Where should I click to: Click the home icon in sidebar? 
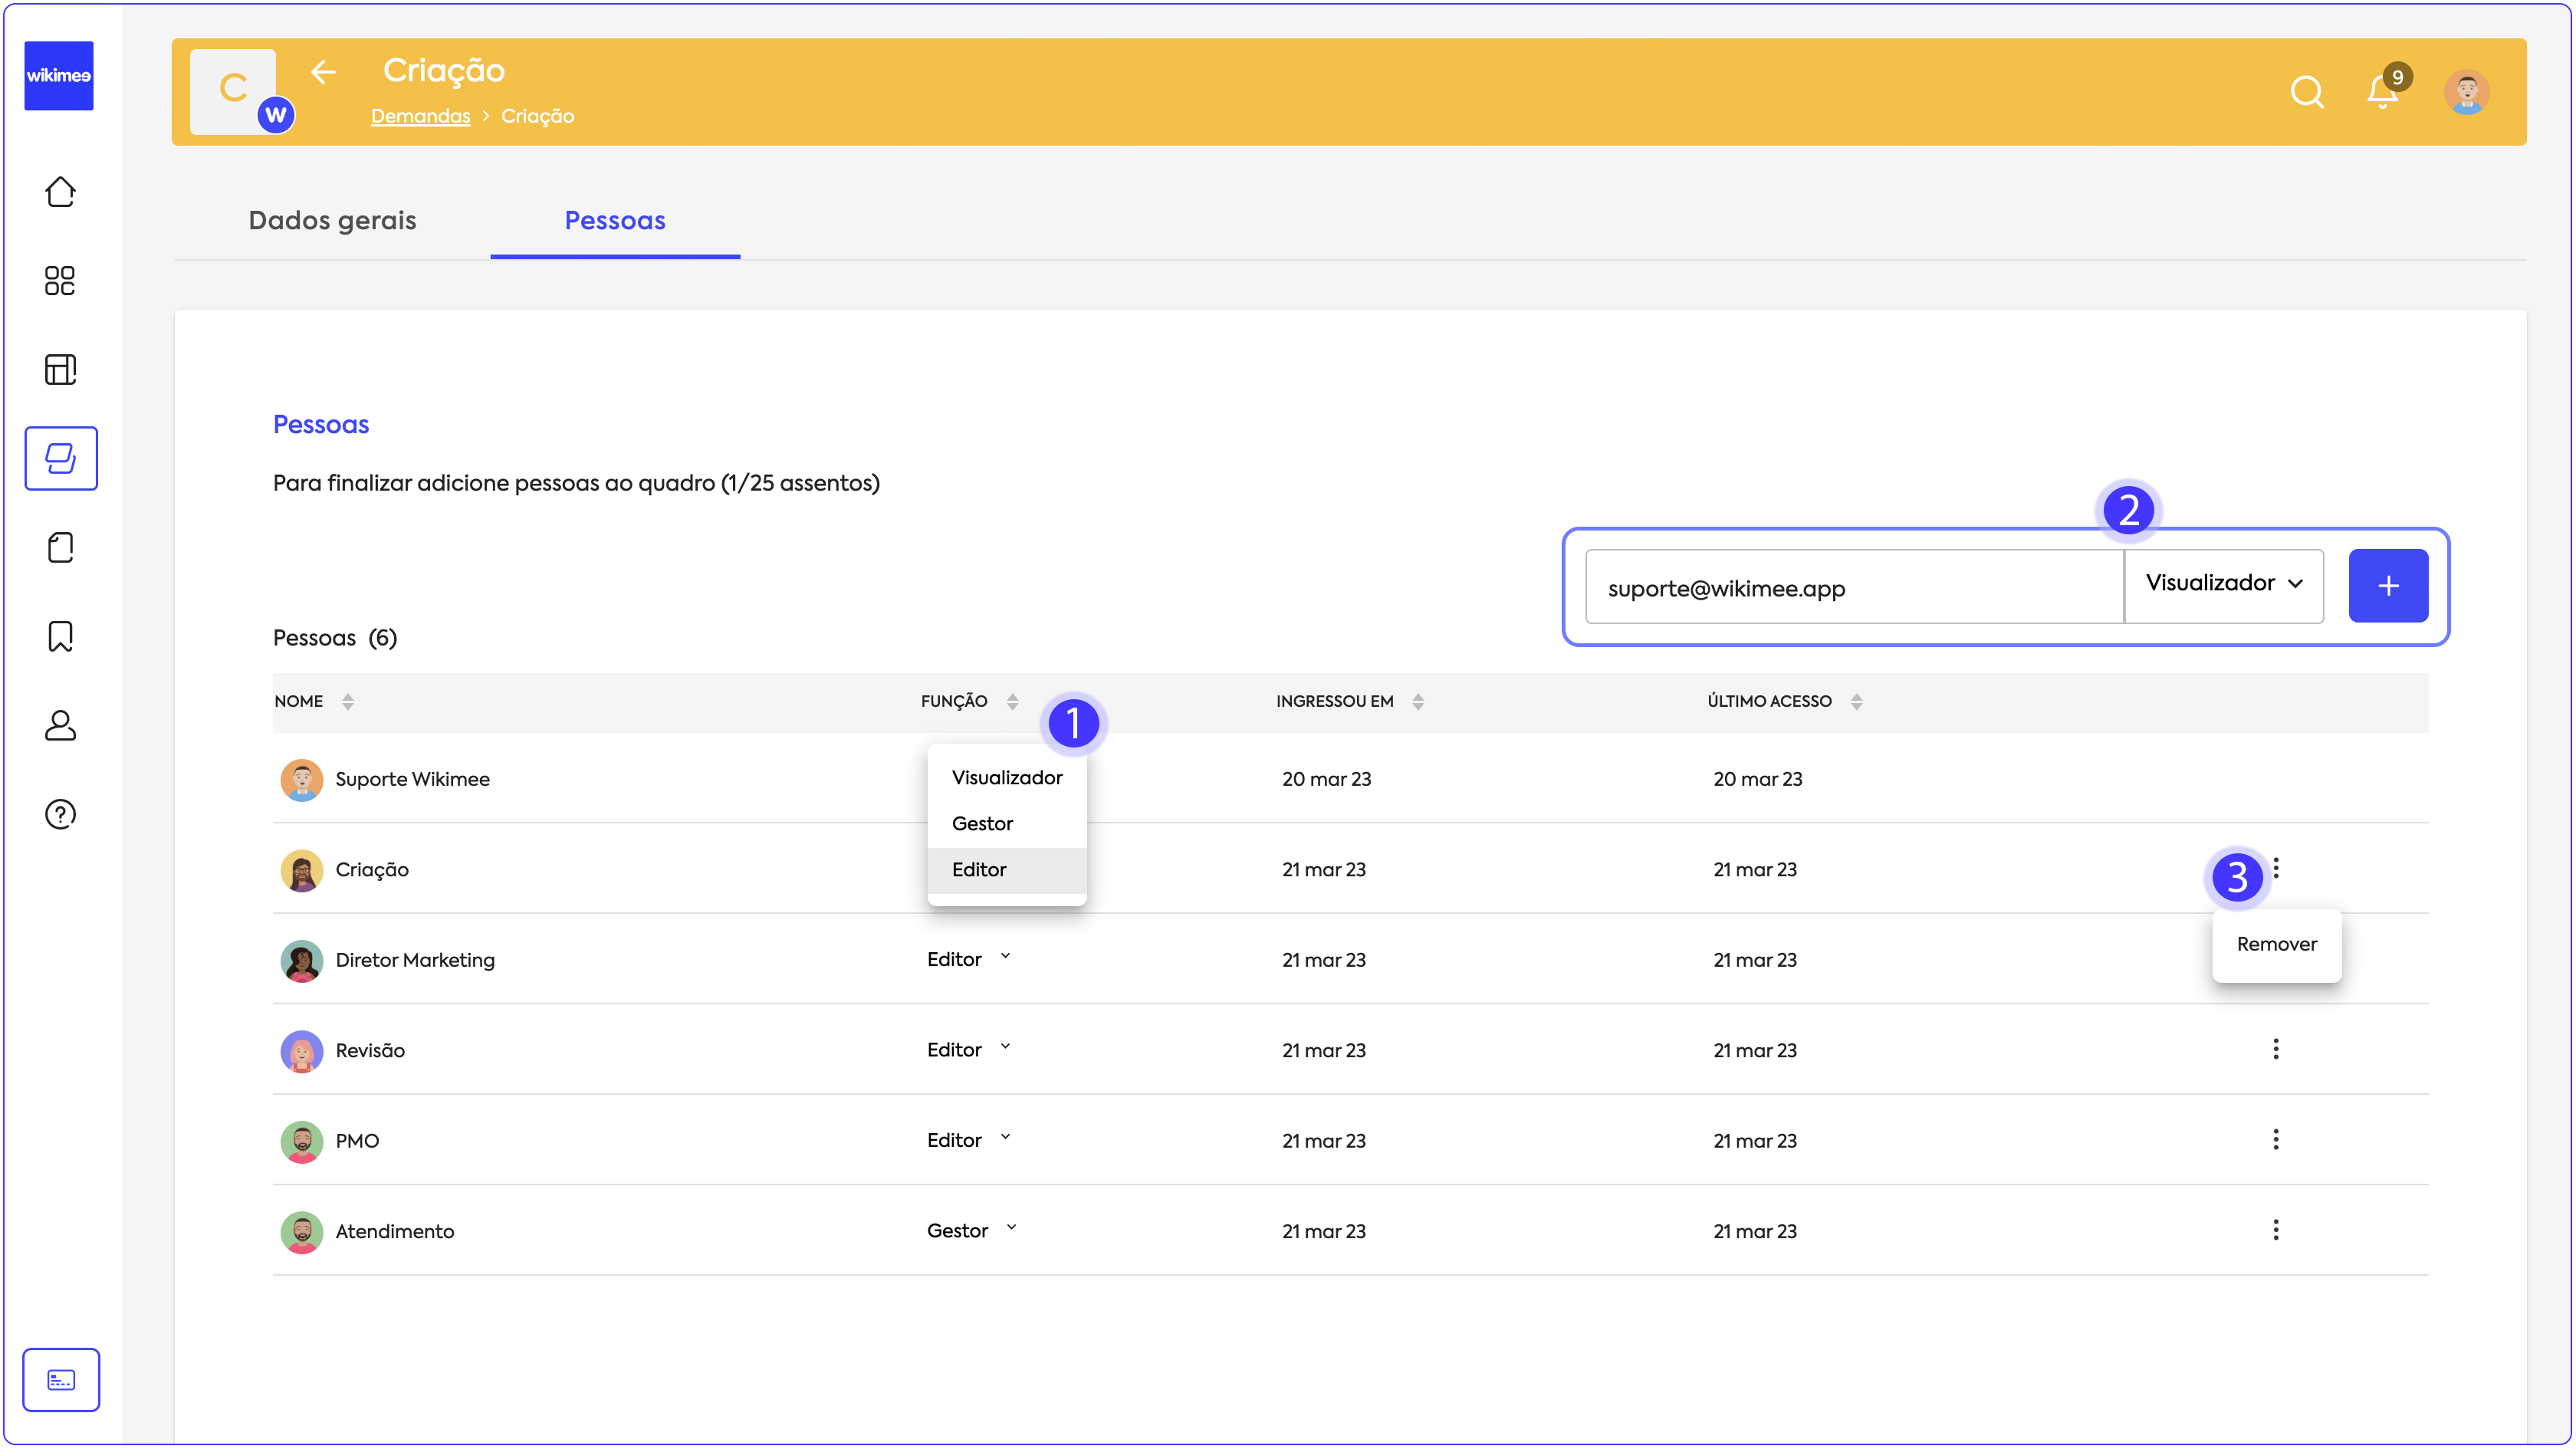(x=60, y=191)
